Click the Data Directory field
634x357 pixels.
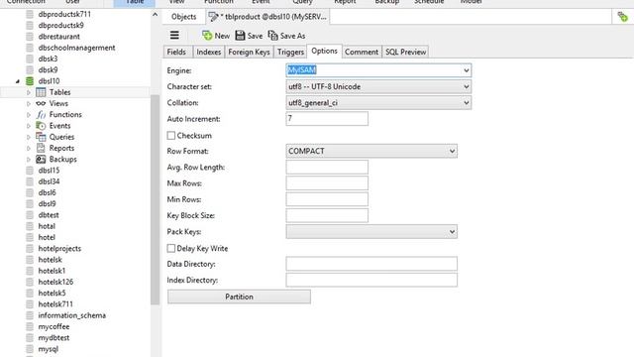[x=371, y=264]
